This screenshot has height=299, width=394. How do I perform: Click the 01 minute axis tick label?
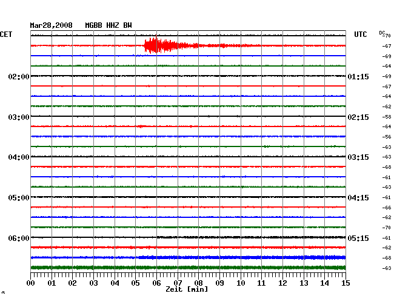tap(52, 283)
